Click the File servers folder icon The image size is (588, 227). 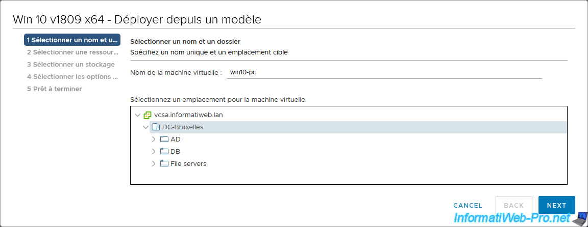164,164
